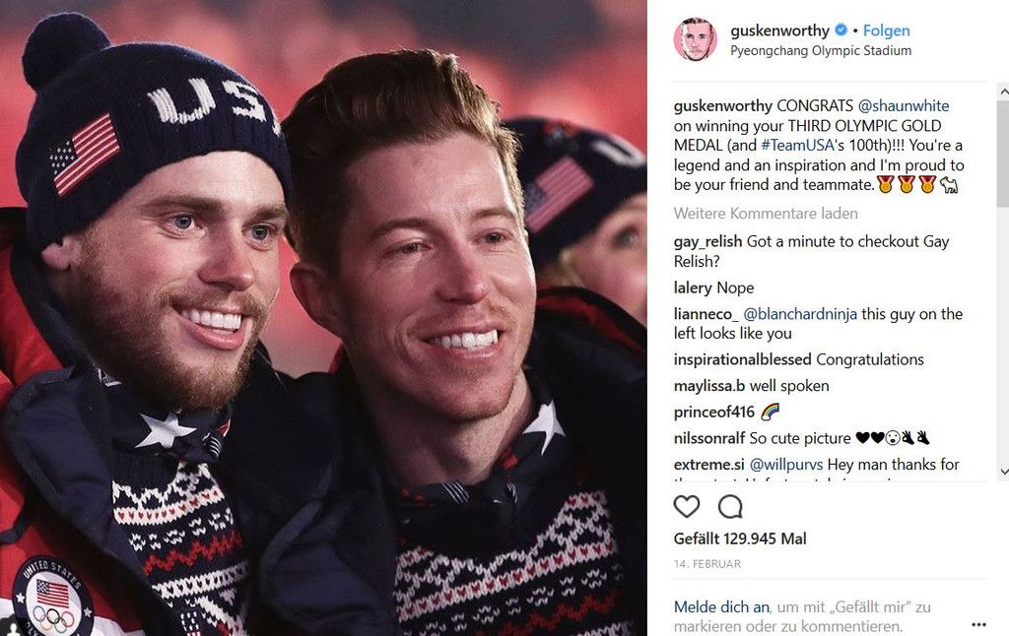Open the Gefällt 129.945 Mal likes list

click(x=740, y=539)
